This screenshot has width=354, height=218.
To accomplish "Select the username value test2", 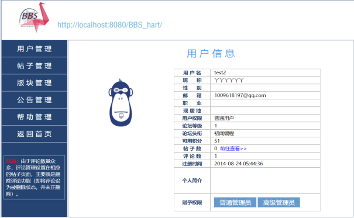I will pos(220,72).
